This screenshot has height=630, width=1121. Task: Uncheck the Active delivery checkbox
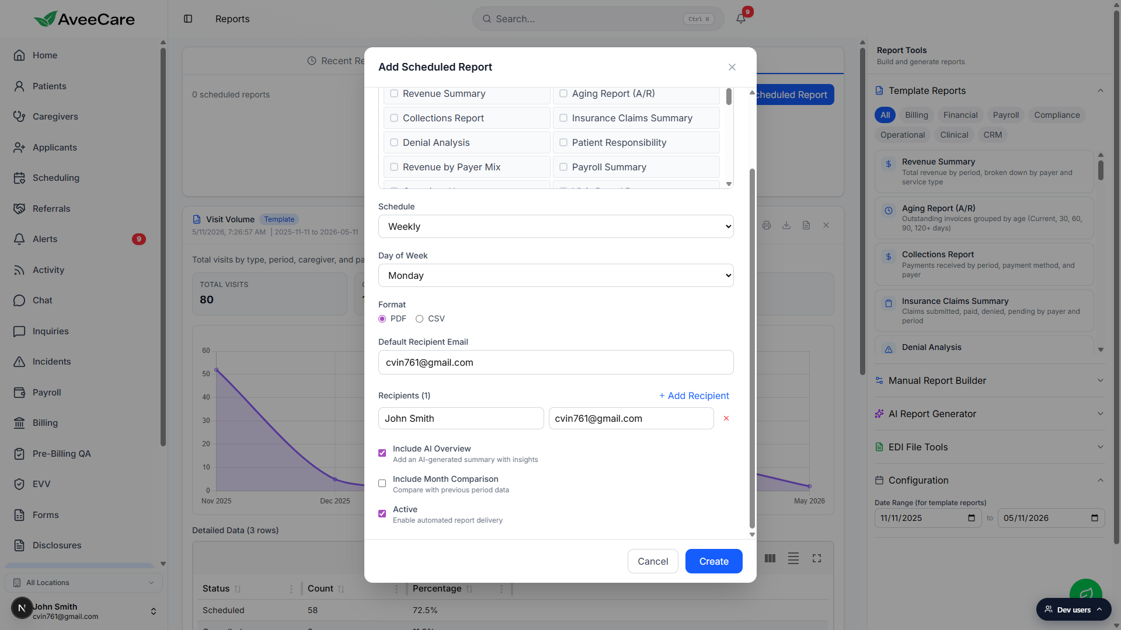382,514
